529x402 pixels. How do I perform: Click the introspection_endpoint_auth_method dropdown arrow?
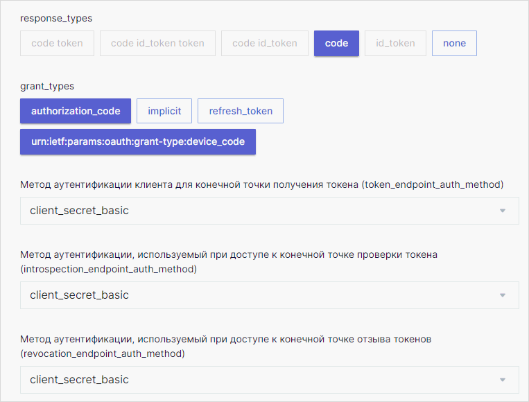coord(503,295)
